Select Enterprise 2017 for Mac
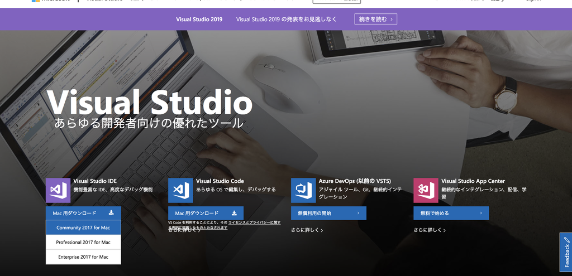572x276 pixels. click(x=83, y=256)
